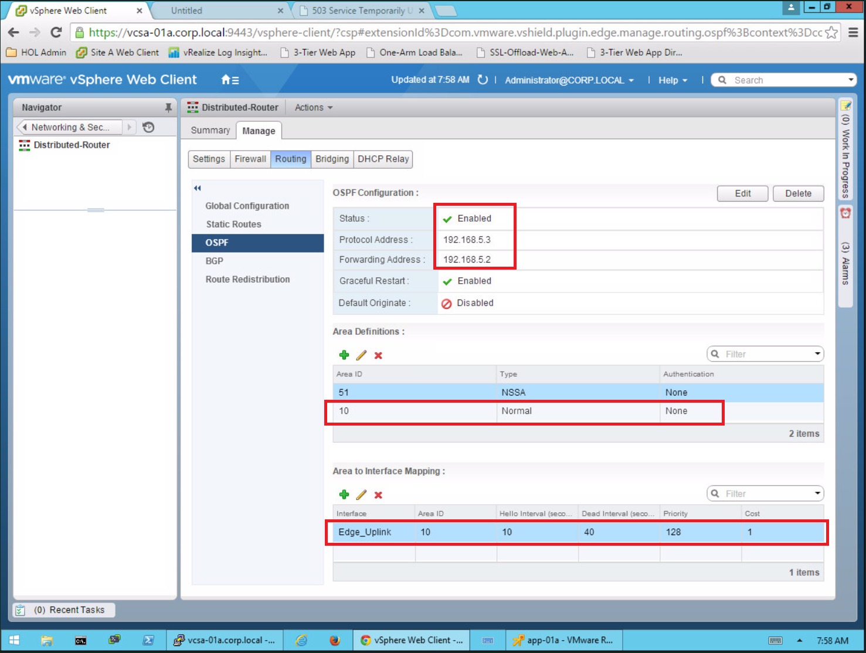This screenshot has width=866, height=653.
Task: Launch PowerShell from taskbar
Action: [x=148, y=640]
